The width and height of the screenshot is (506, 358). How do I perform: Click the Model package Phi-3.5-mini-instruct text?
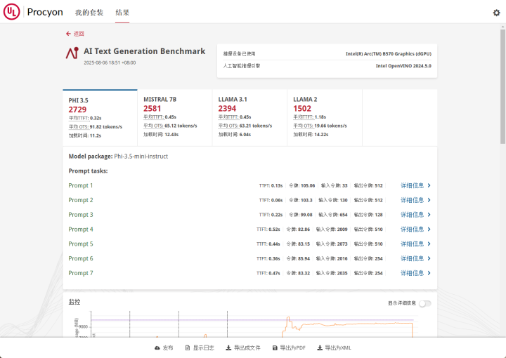click(x=118, y=157)
